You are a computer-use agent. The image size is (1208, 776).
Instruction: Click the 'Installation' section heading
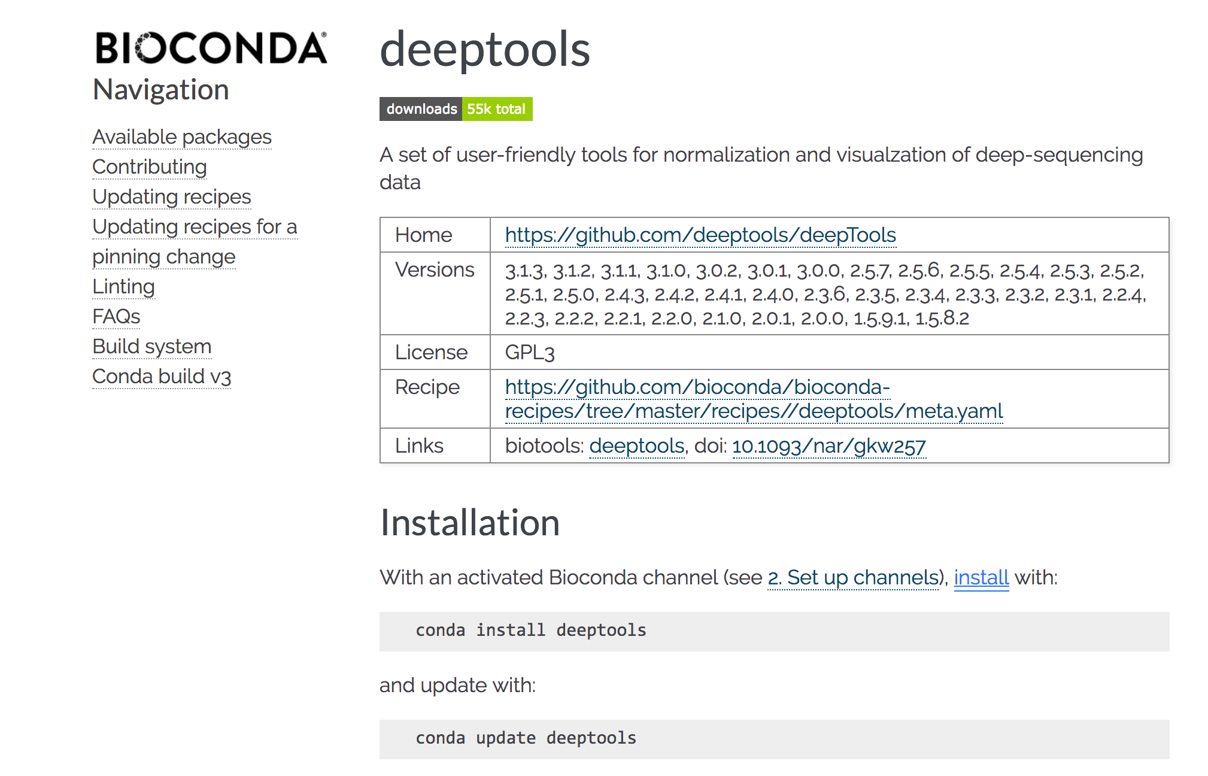point(470,522)
